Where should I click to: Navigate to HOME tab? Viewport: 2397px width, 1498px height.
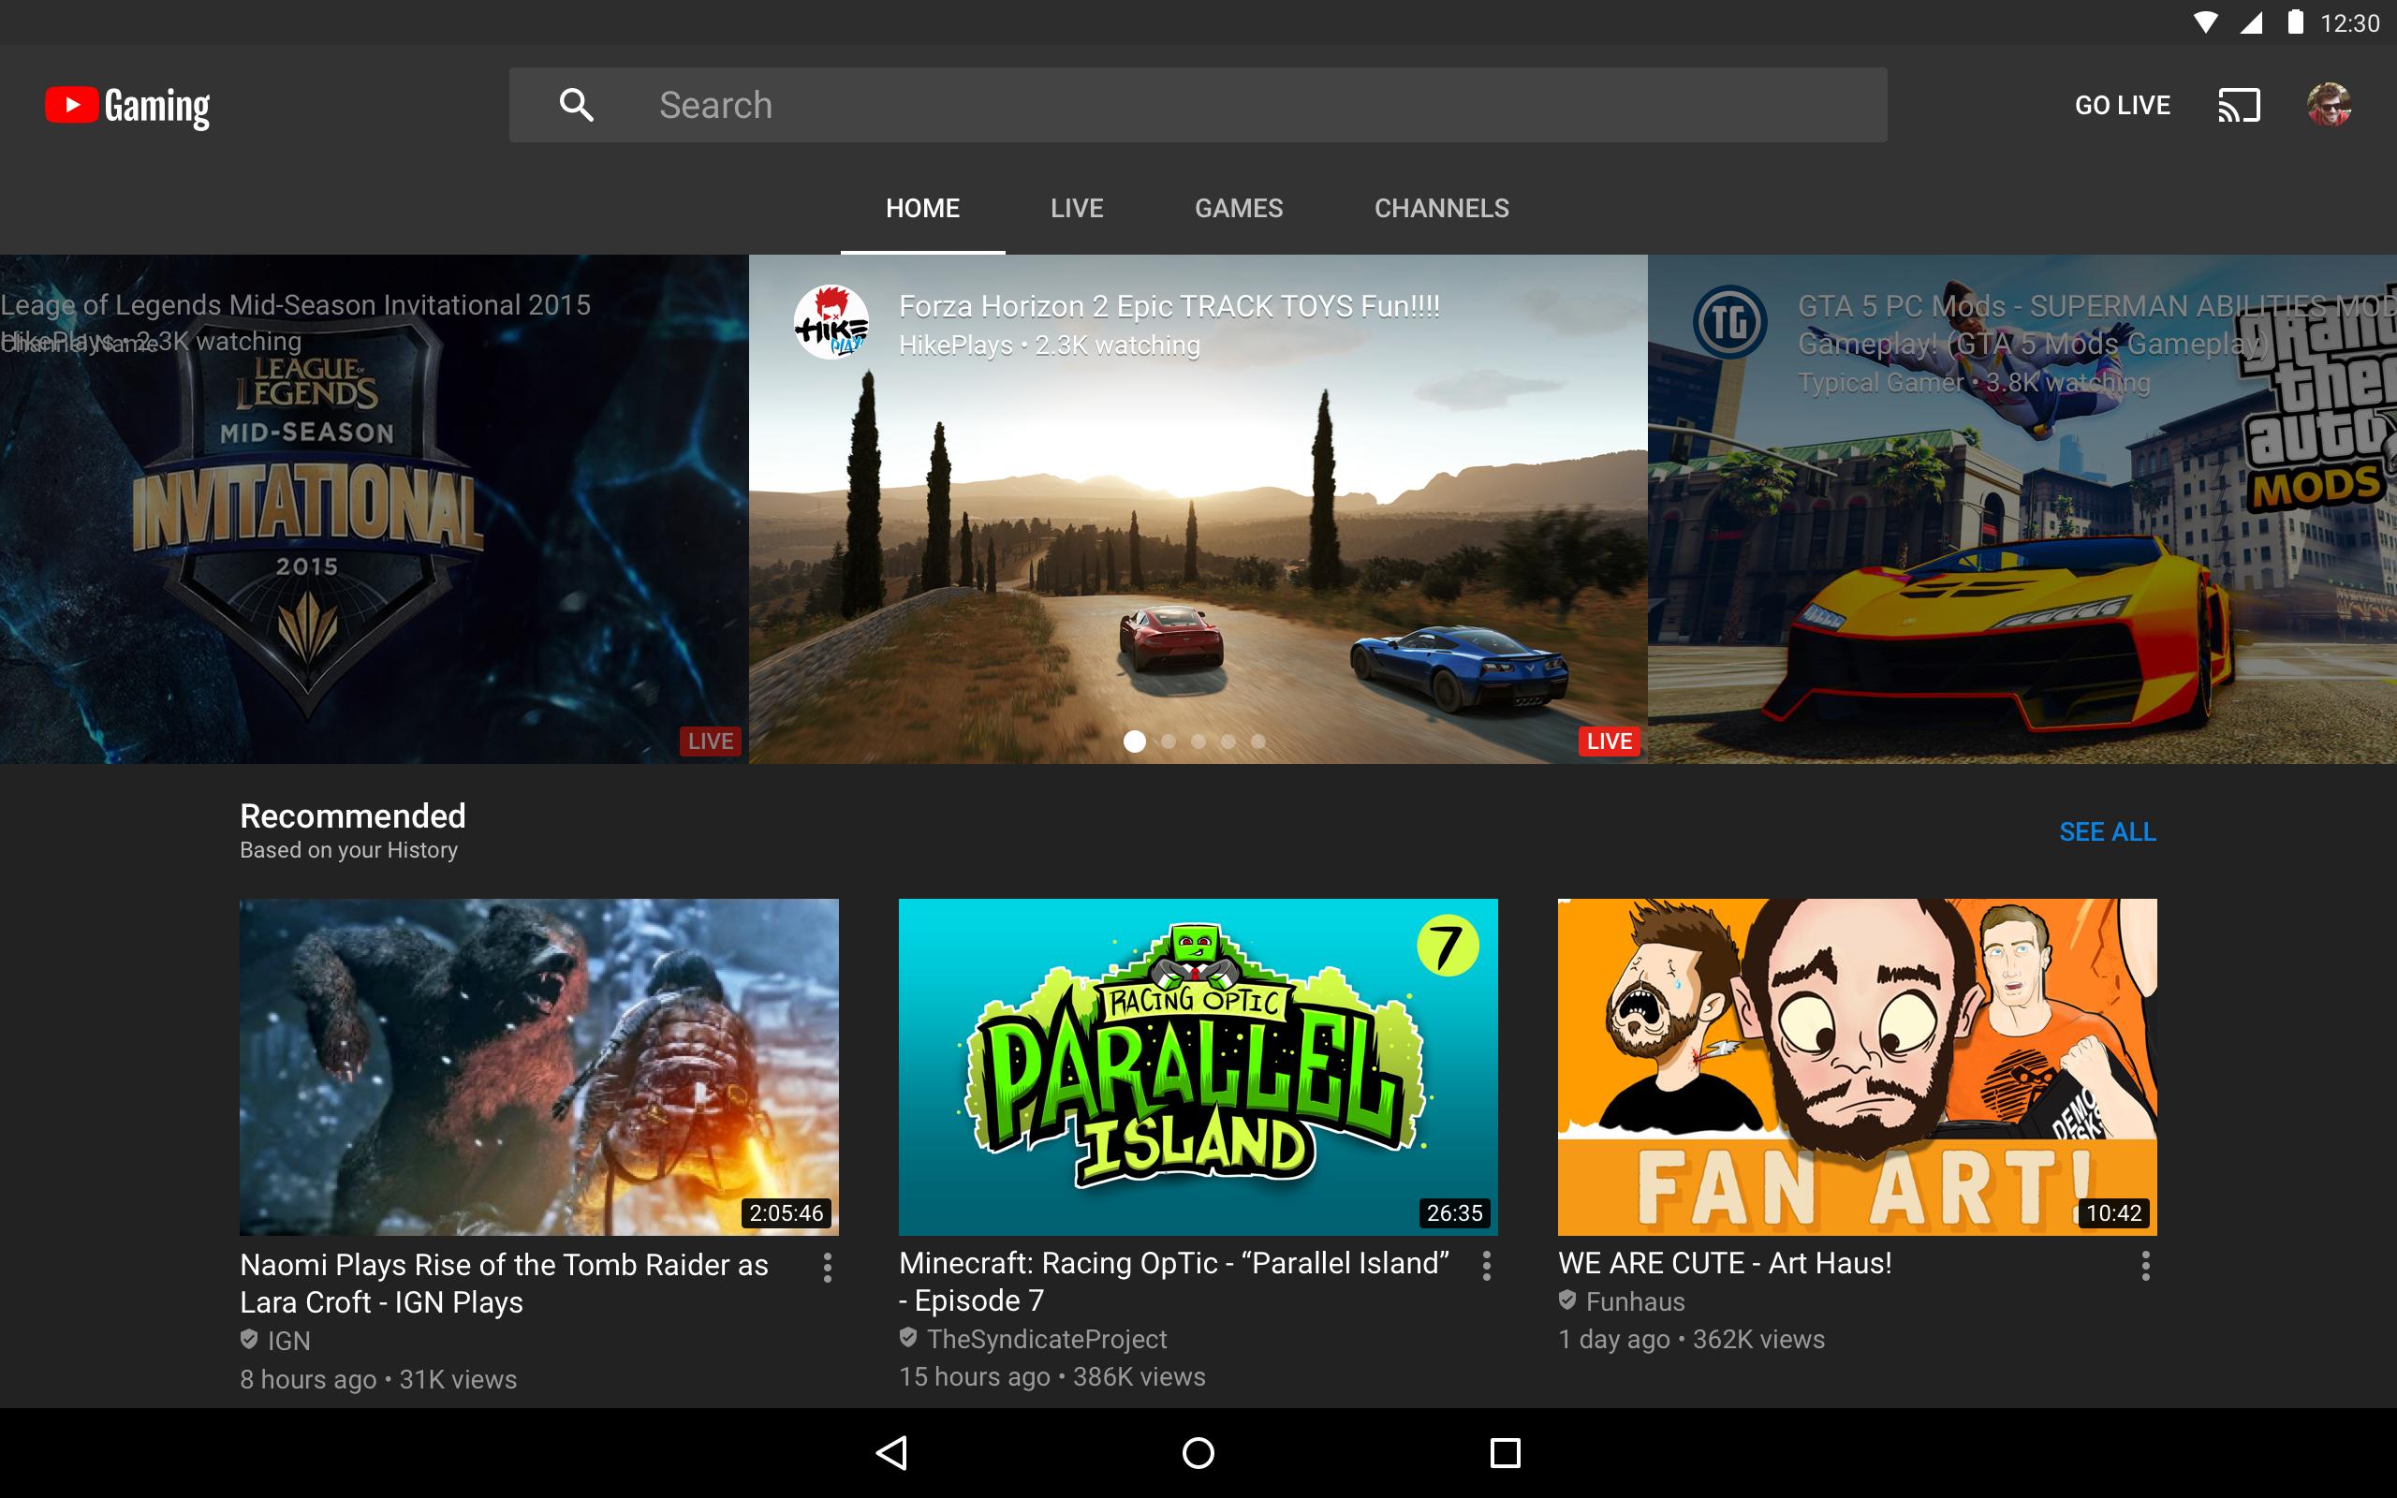[x=923, y=207]
